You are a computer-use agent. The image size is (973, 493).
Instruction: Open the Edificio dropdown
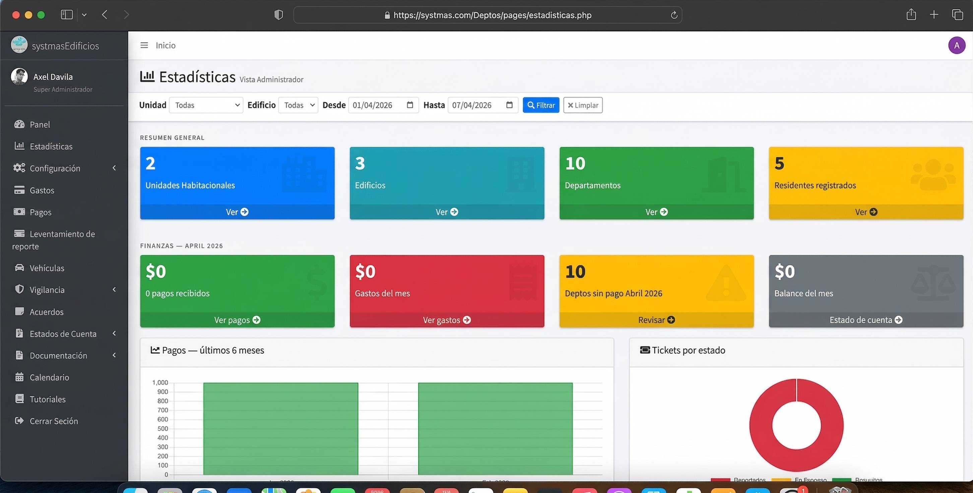pos(299,105)
